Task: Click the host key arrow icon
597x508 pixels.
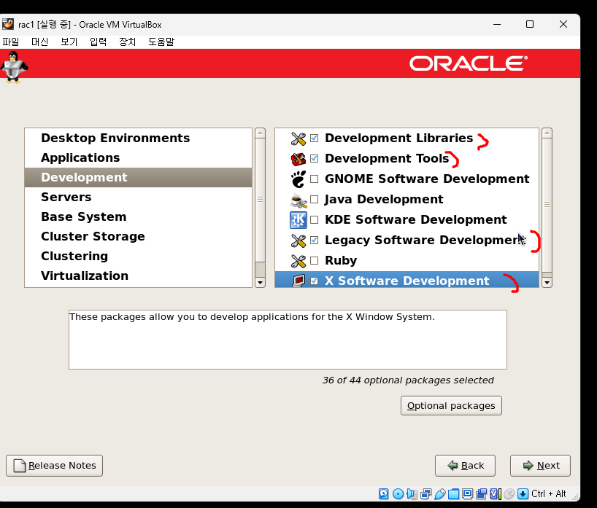Action: (523, 493)
